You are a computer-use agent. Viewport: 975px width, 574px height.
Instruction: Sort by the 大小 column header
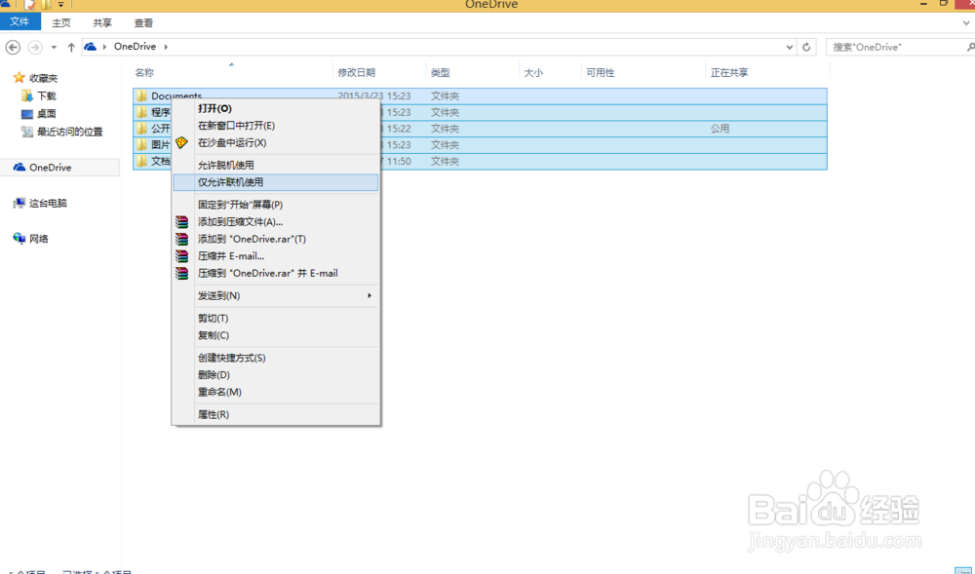533,73
